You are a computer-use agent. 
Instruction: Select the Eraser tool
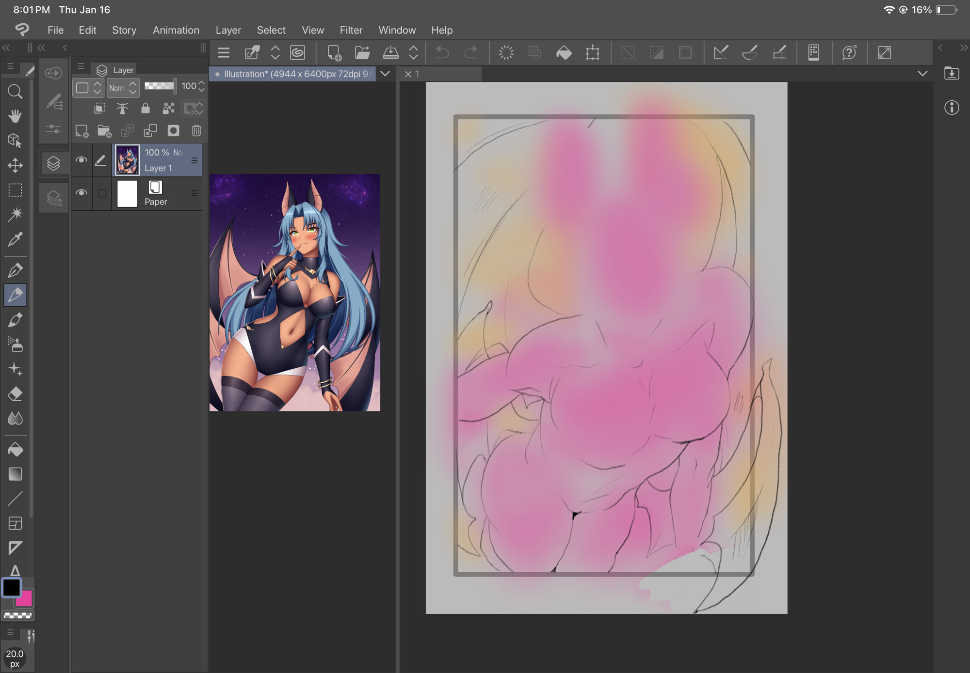click(15, 394)
